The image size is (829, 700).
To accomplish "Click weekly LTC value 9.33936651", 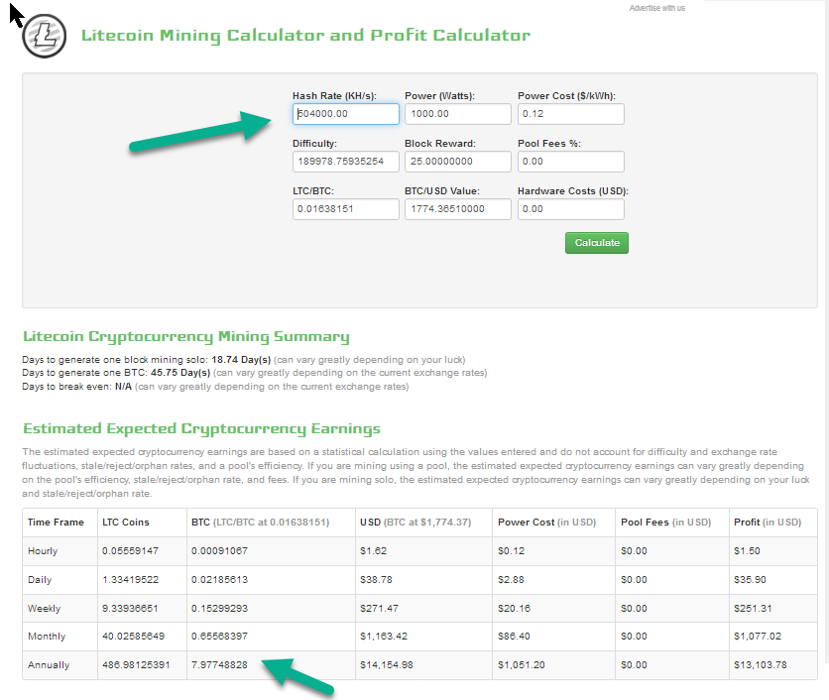I will (130, 609).
